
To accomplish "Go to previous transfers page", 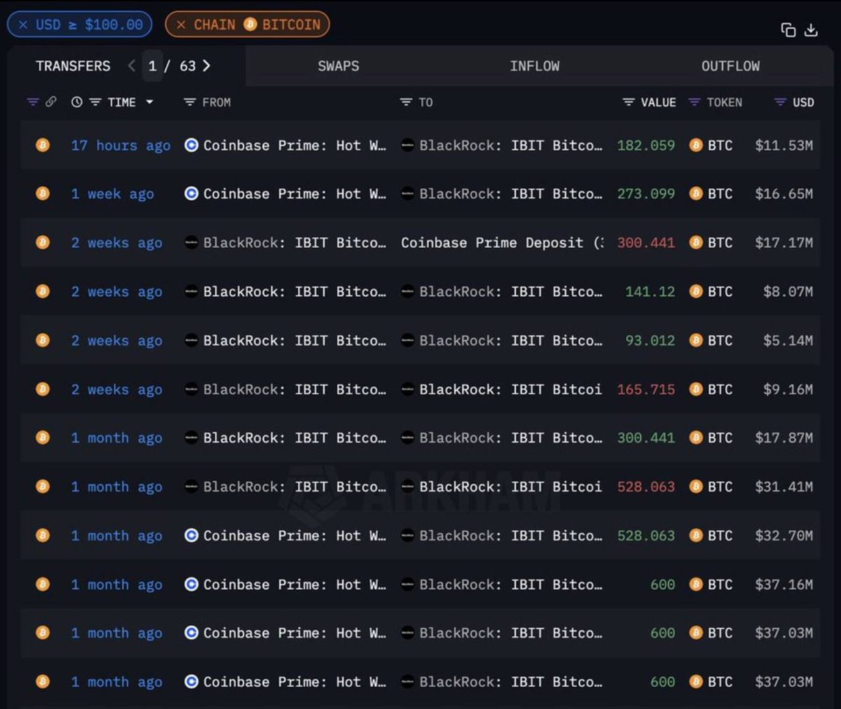I will coord(132,66).
